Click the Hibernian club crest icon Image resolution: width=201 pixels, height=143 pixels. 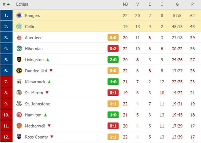(19, 49)
